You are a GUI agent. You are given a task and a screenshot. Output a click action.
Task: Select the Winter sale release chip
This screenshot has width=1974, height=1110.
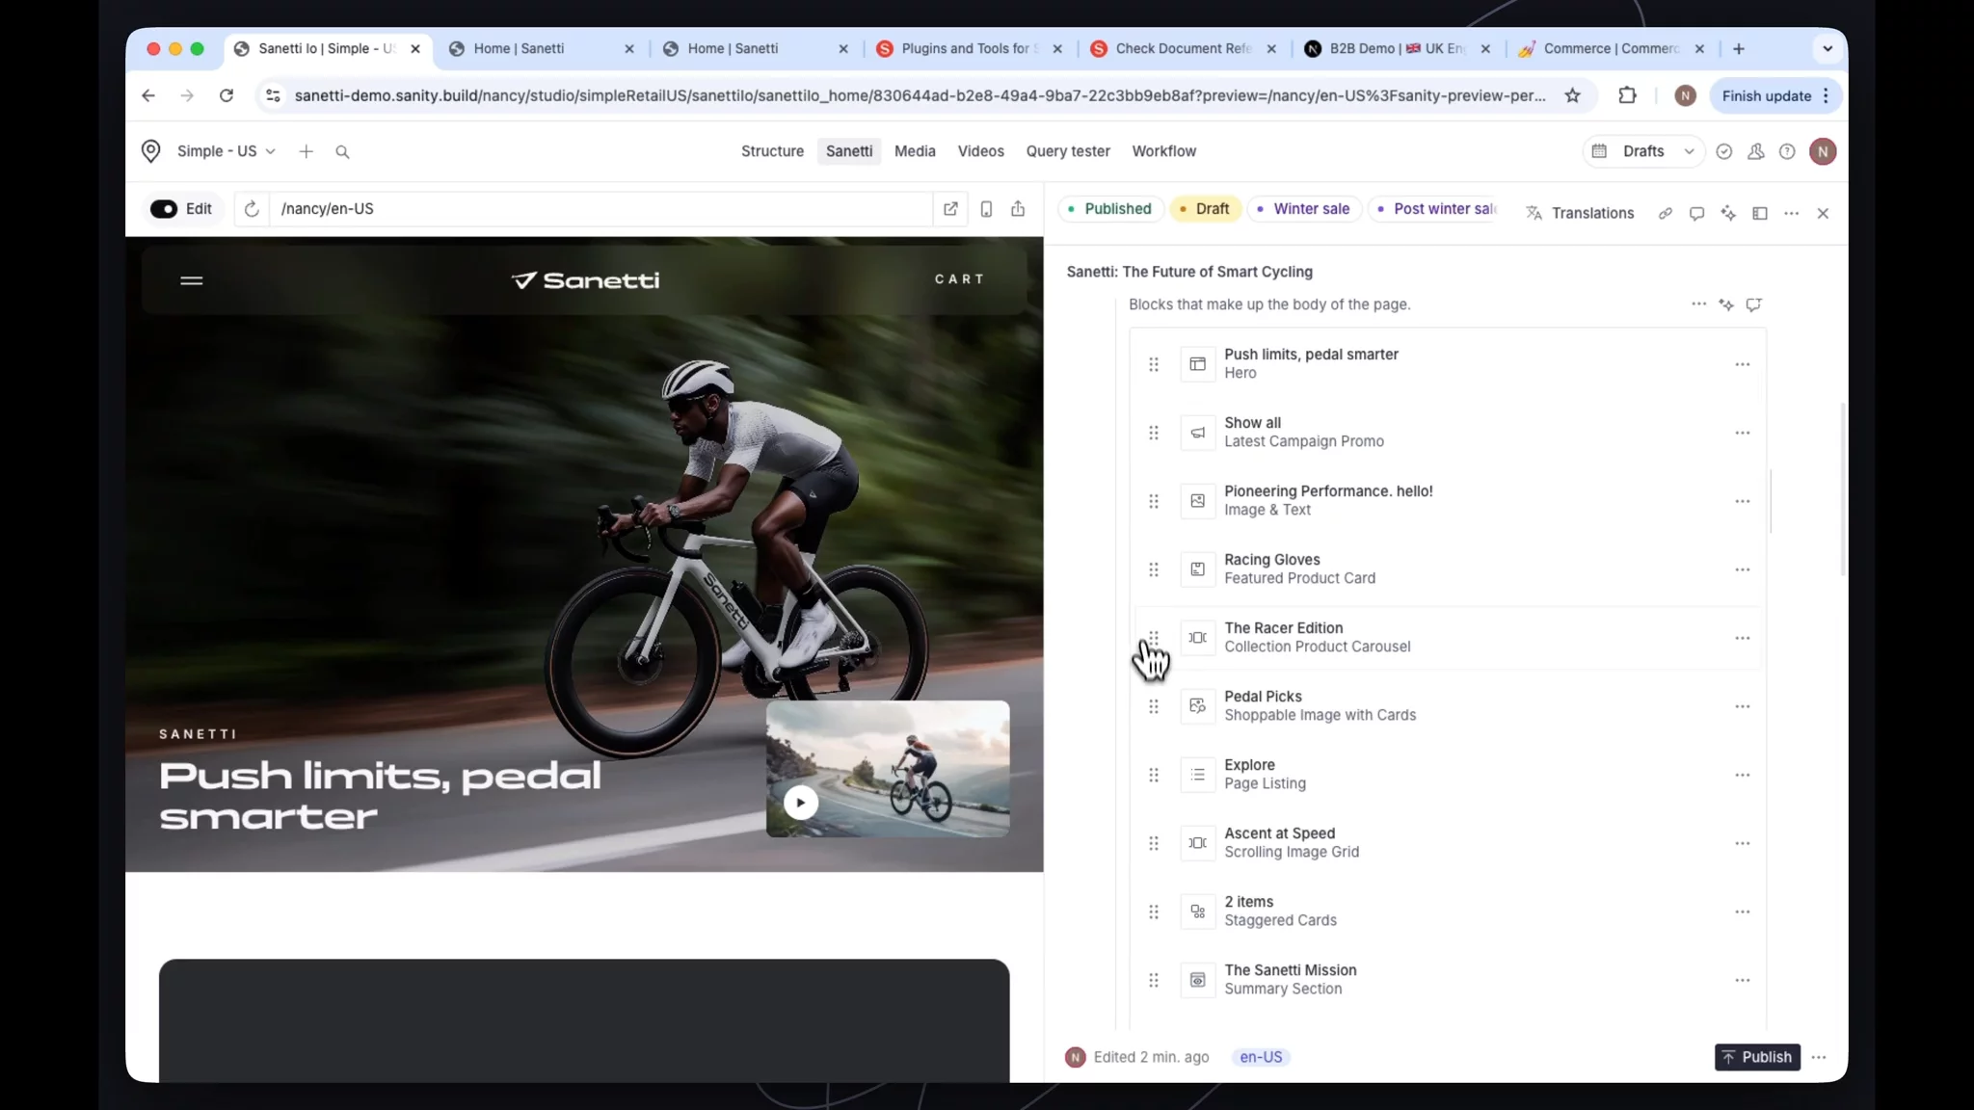[x=1303, y=209]
